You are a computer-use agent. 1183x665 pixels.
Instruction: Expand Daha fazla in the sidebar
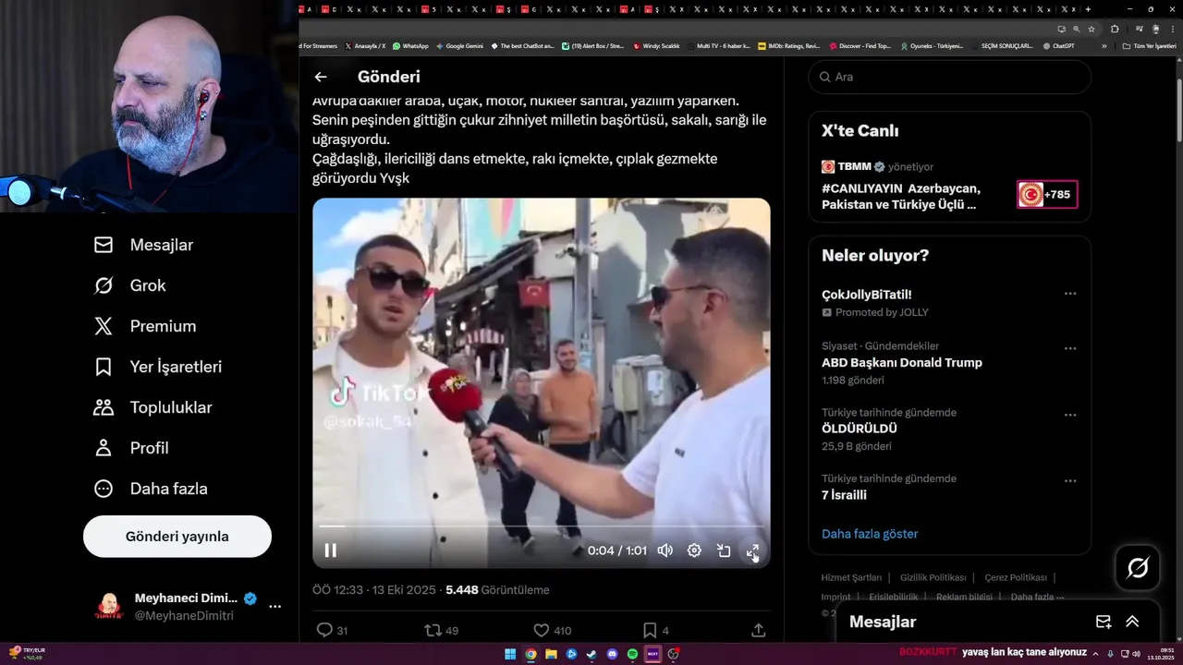click(x=151, y=489)
